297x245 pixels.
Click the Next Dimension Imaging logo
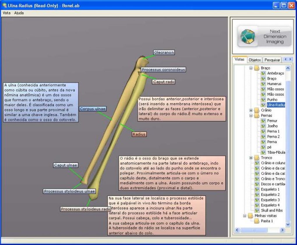click(264, 36)
